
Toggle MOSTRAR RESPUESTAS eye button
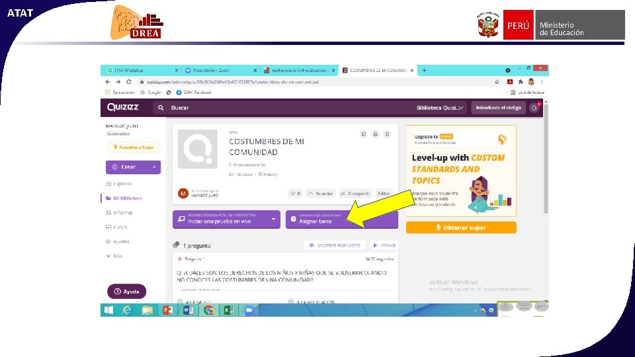pos(335,245)
